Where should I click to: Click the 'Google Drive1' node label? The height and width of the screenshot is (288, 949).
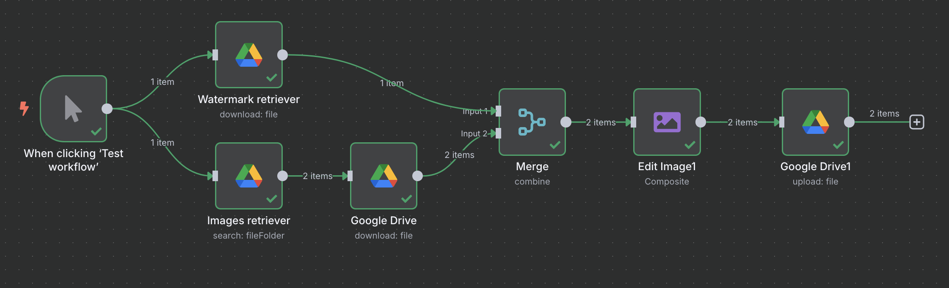815,166
